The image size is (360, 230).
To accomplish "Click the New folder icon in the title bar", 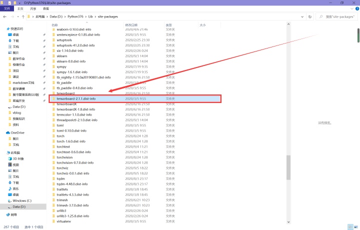I will 15,3.
